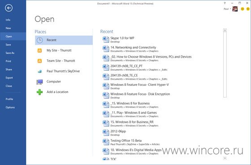Click the Paul user profile picture
This screenshot has width=251, height=165.
pos(235,9)
